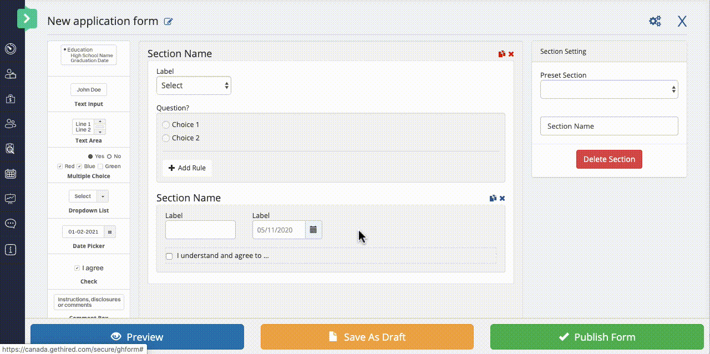Click the Add Rule button

[x=187, y=168]
